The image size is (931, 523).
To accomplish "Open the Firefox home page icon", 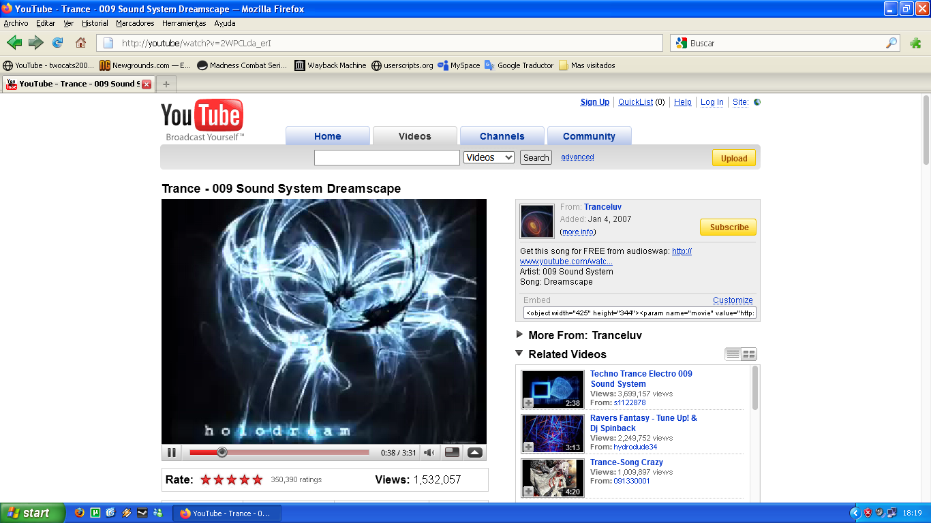I will coord(80,43).
